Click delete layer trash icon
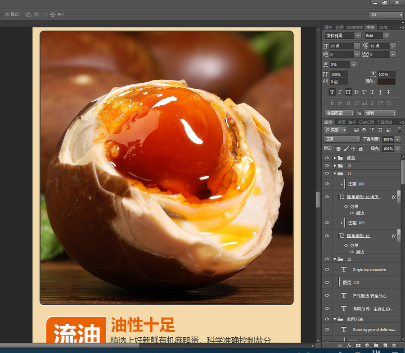The image size is (405, 353). (x=394, y=345)
